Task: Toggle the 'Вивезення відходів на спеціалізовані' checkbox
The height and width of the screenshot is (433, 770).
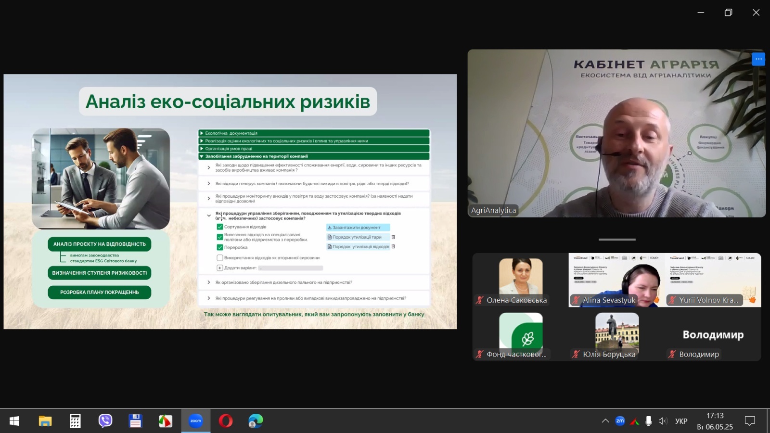Action: pos(220,237)
